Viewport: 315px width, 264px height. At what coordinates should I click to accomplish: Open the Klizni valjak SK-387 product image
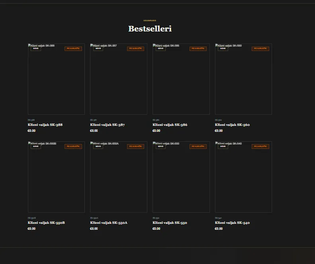click(x=119, y=79)
